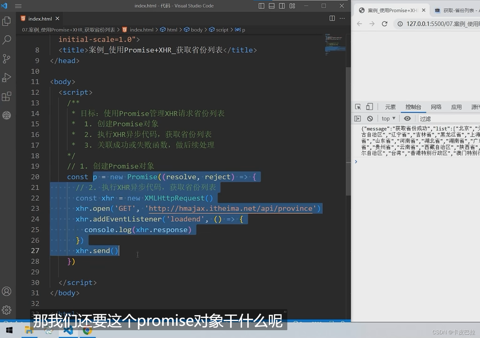
Task: Click the body breadcrumb item
Action: click(x=193, y=30)
